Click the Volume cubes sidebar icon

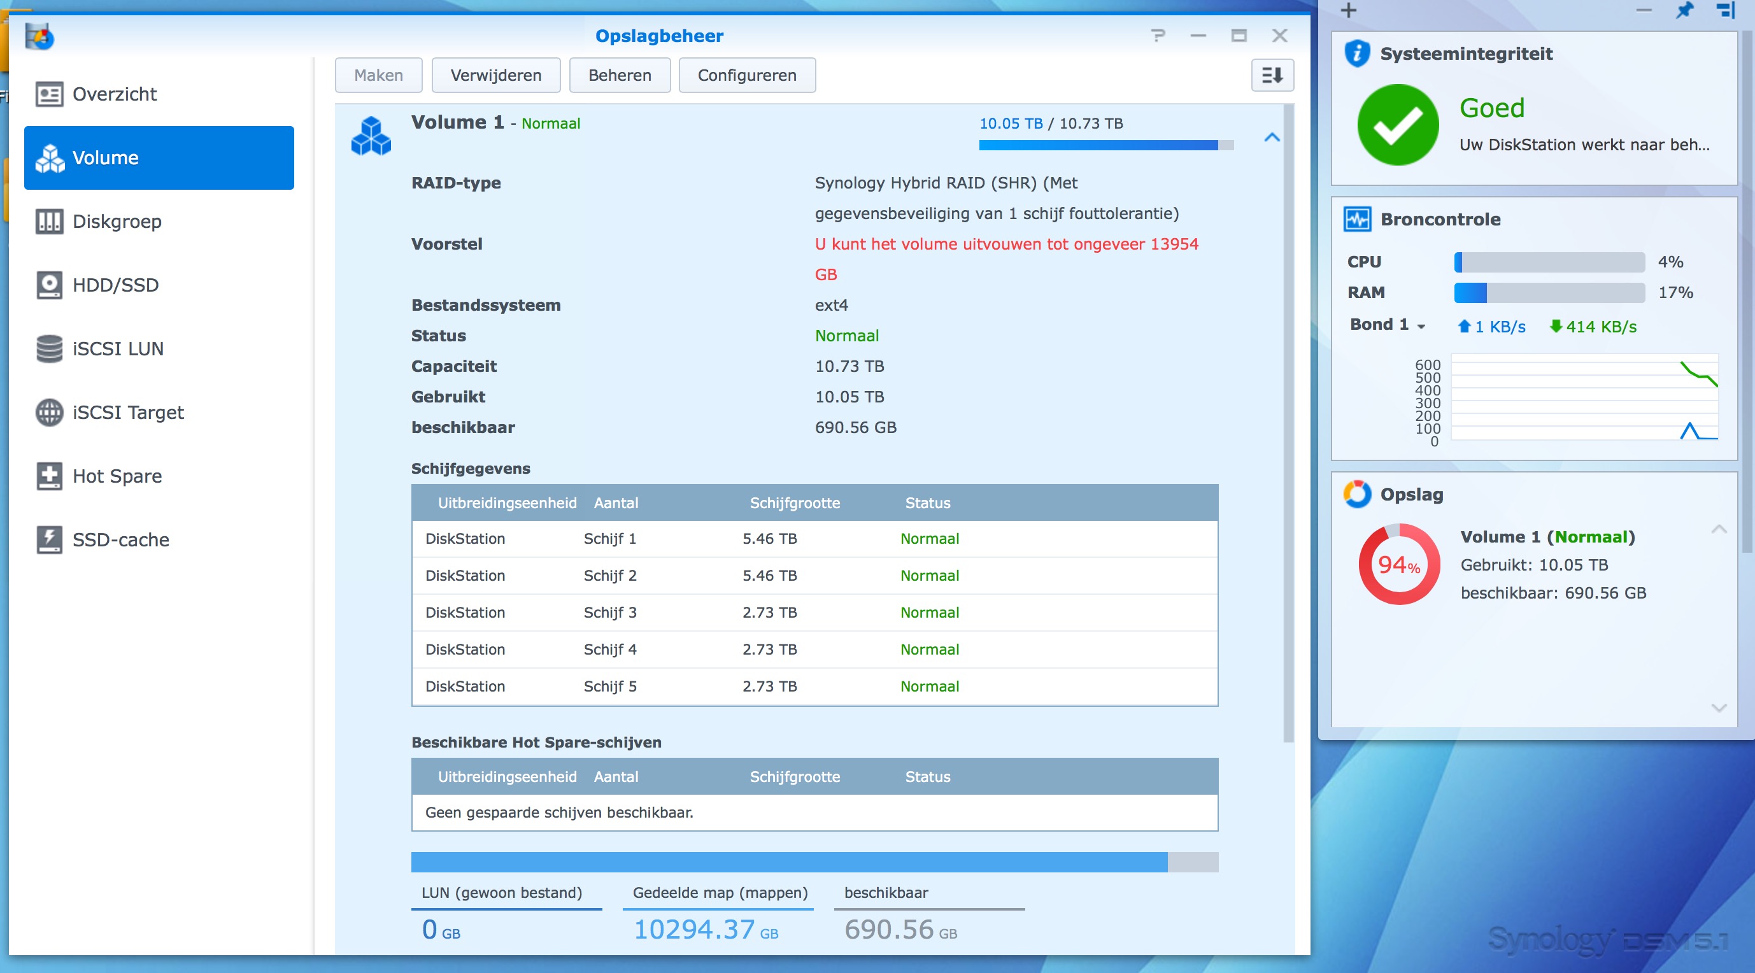coord(49,157)
